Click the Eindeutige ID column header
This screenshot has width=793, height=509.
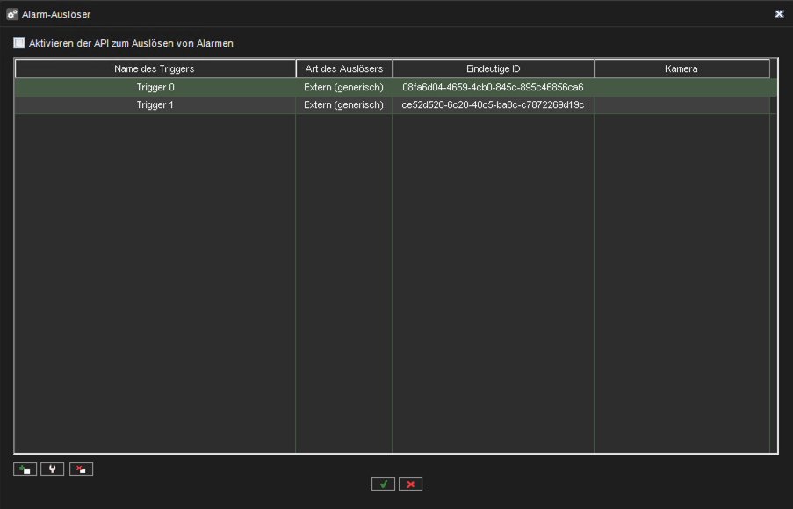coord(493,68)
